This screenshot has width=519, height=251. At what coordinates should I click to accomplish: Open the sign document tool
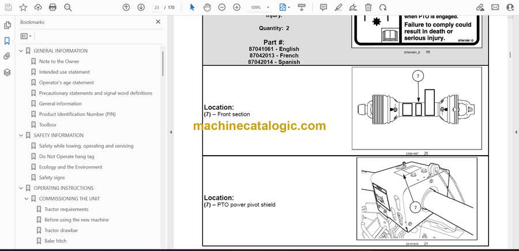point(353,8)
